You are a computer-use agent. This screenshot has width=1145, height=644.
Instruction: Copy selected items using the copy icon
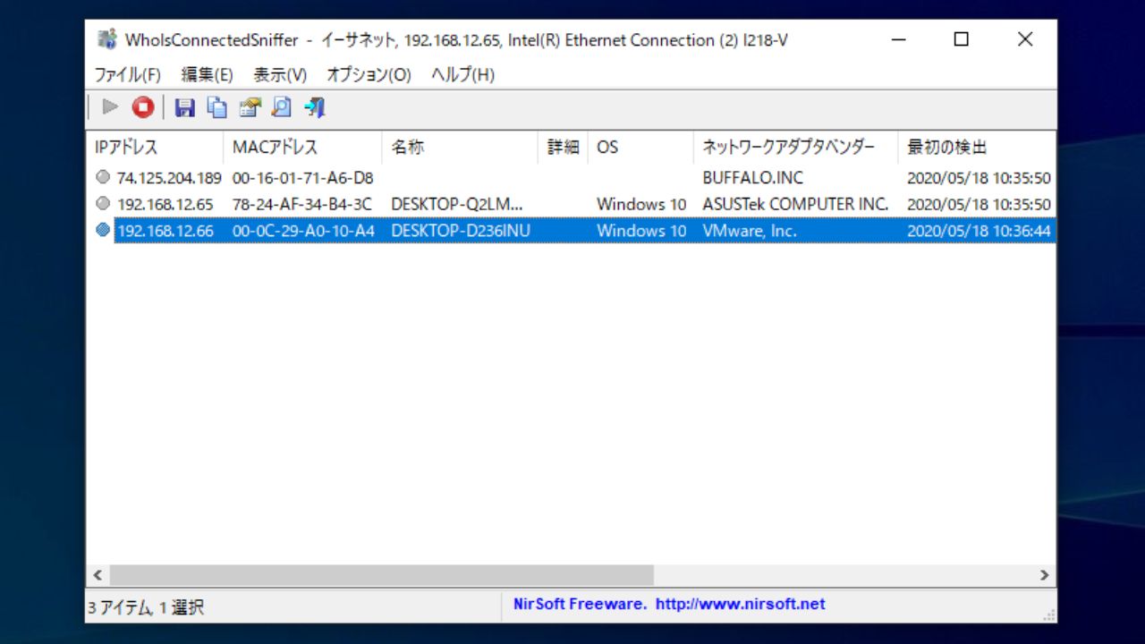tap(217, 108)
